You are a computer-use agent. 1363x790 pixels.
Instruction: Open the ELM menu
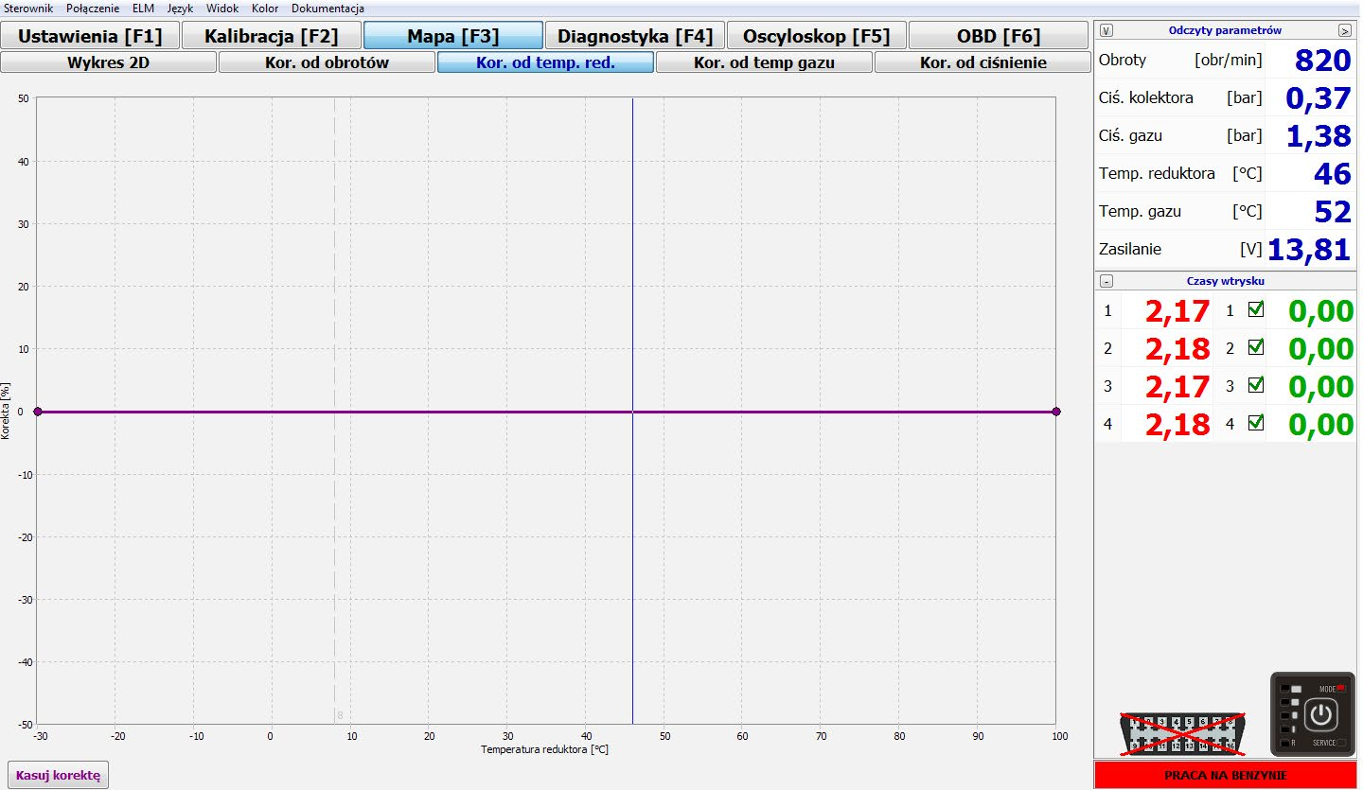[x=143, y=8]
